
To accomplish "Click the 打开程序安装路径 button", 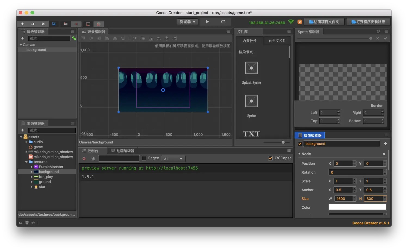I will (x=368, y=22).
